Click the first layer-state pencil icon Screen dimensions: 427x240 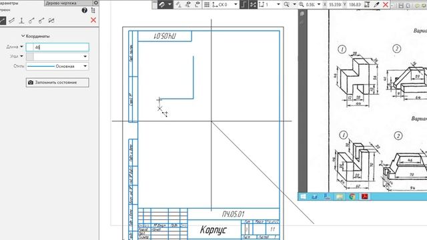(x=179, y=5)
